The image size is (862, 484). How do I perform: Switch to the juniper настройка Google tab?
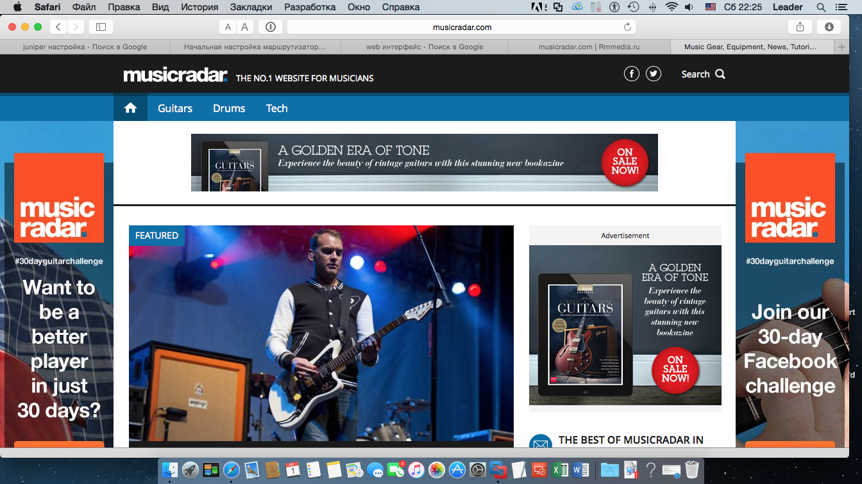point(85,47)
